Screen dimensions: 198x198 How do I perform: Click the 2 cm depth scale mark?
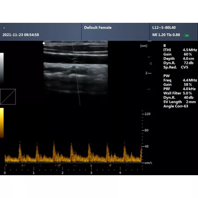click(x=148, y=73)
